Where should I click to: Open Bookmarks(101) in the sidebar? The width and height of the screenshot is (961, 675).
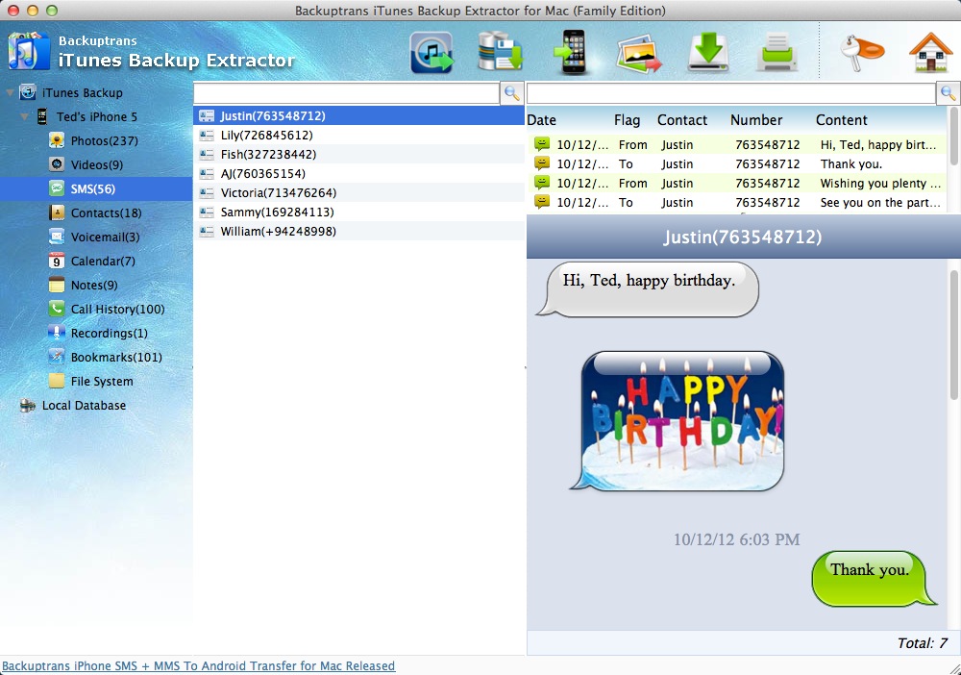(116, 357)
